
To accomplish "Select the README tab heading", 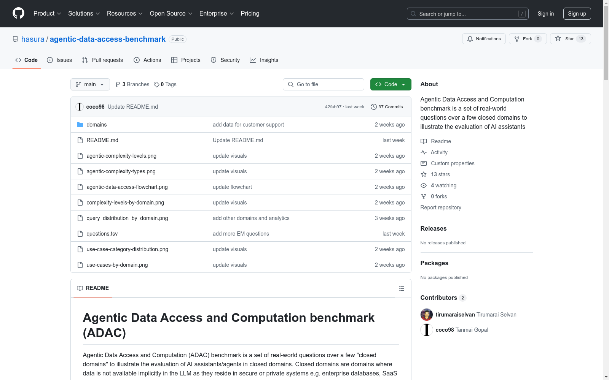I will pyautogui.click(x=93, y=288).
